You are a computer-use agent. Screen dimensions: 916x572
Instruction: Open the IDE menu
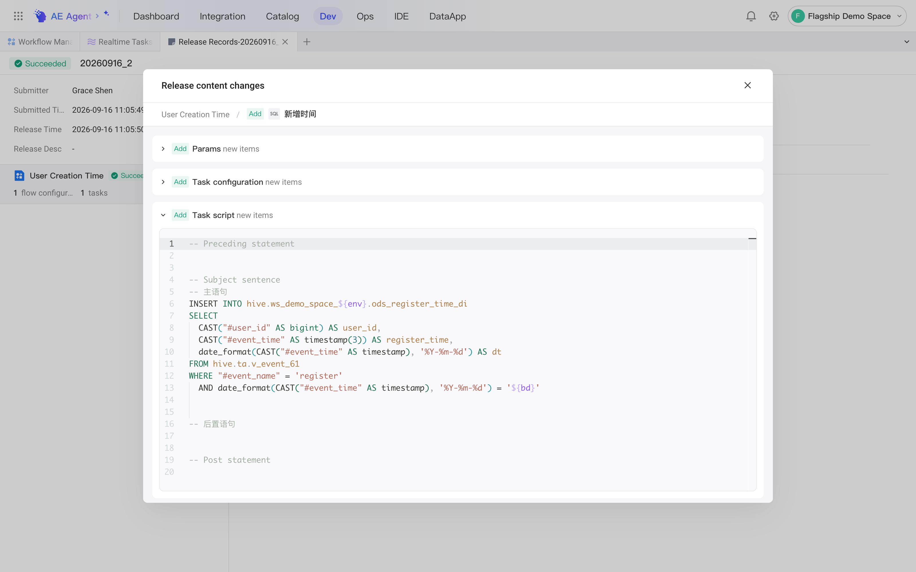tap(401, 16)
